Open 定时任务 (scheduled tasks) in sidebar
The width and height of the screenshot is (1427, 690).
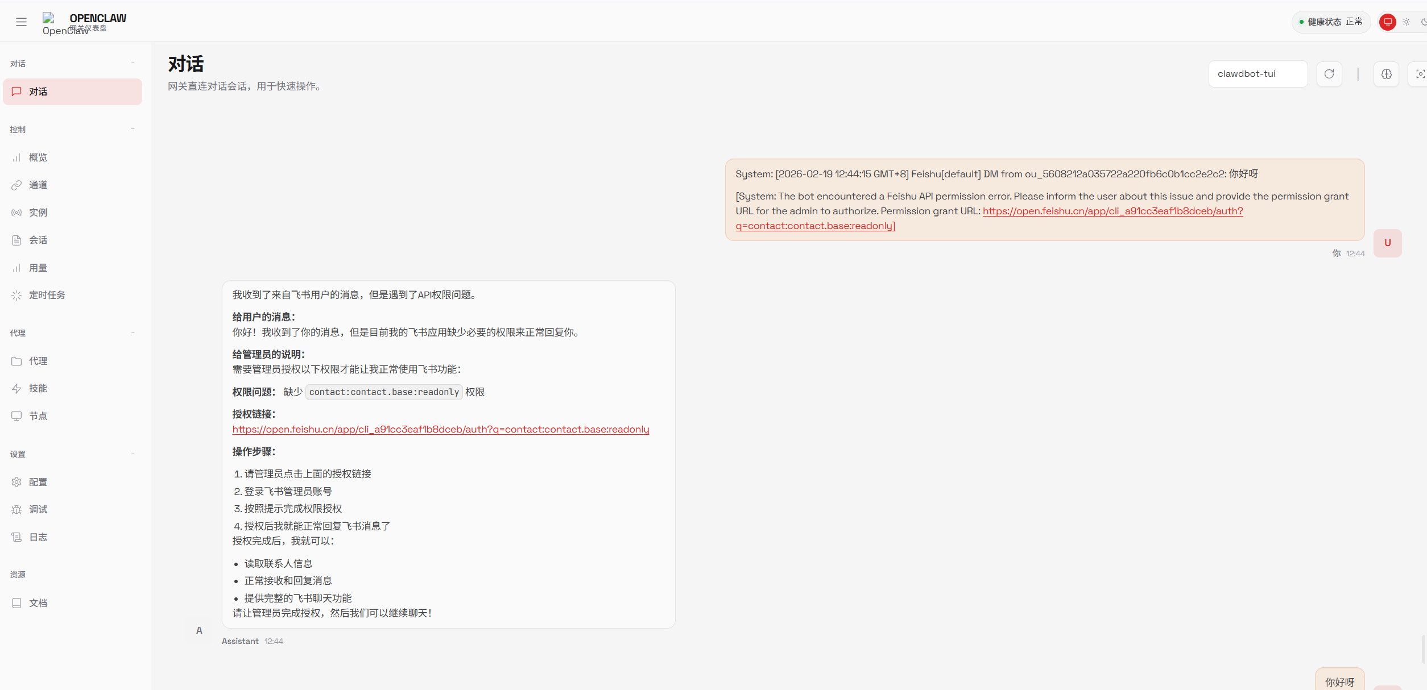pyautogui.click(x=47, y=295)
